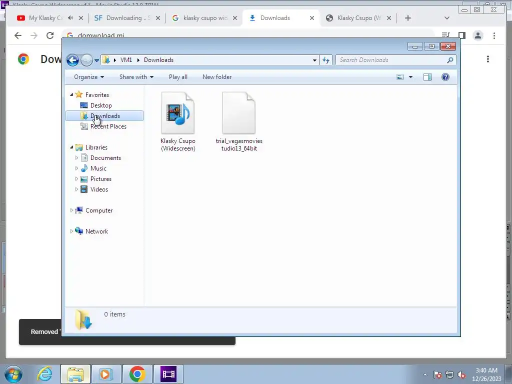Expand the Music library
The width and height of the screenshot is (512, 384).
[x=76, y=168]
